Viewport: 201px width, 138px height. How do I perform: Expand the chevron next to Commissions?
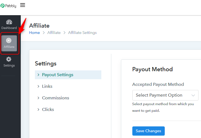tap(38, 98)
